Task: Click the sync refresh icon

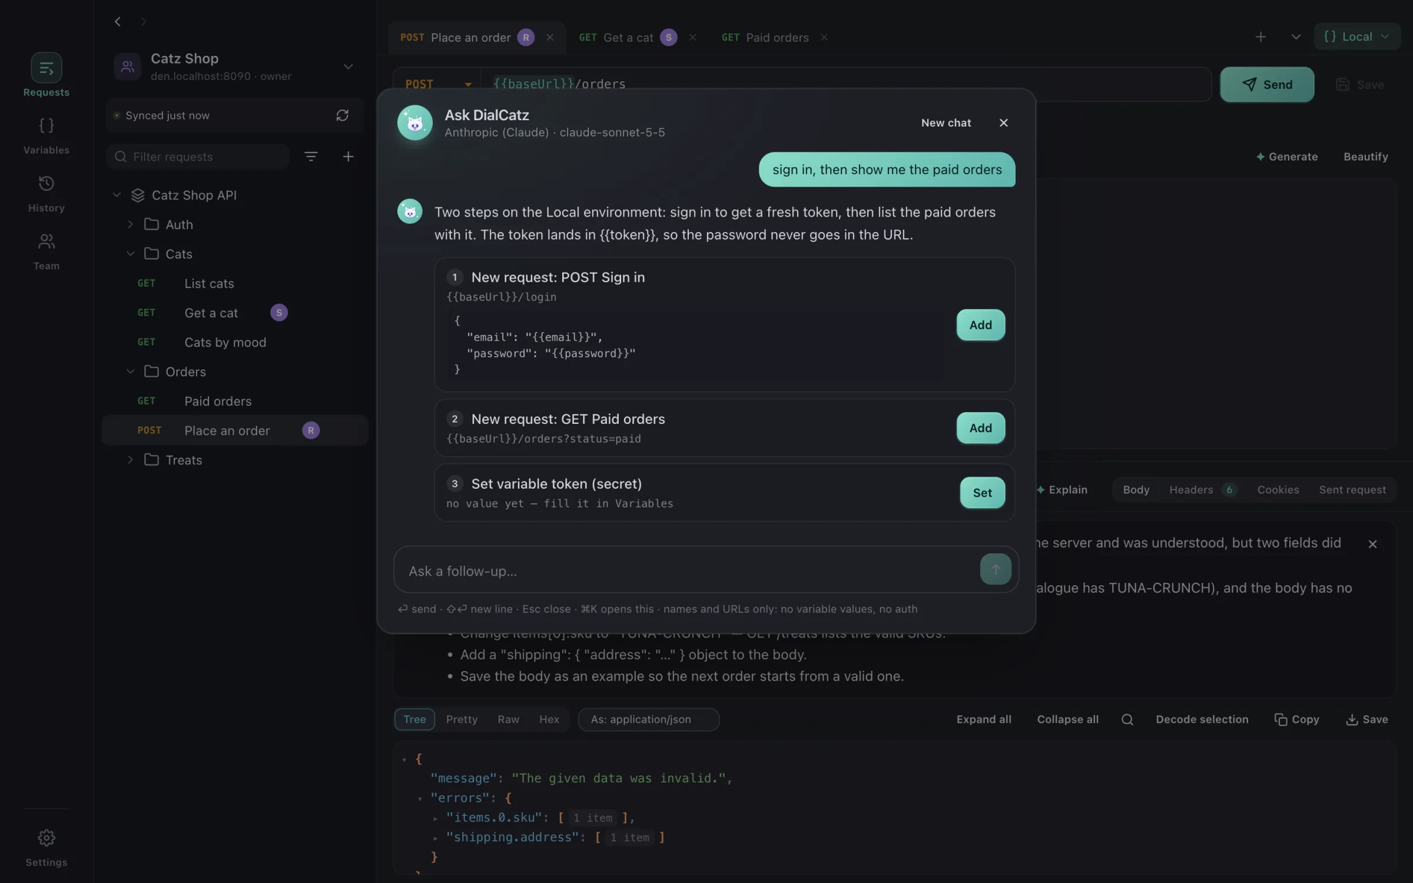Action: pyautogui.click(x=342, y=115)
